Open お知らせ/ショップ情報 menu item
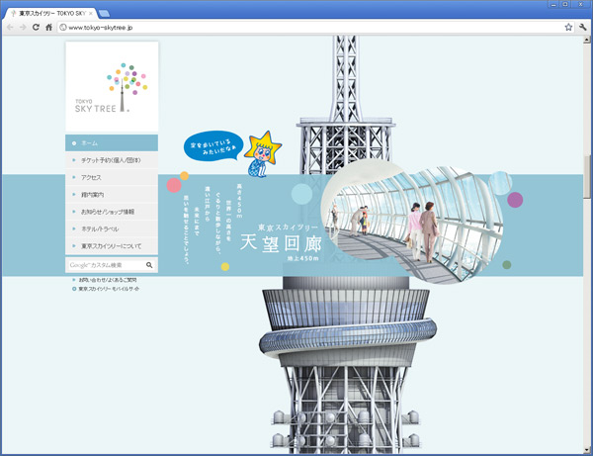 tap(112, 212)
